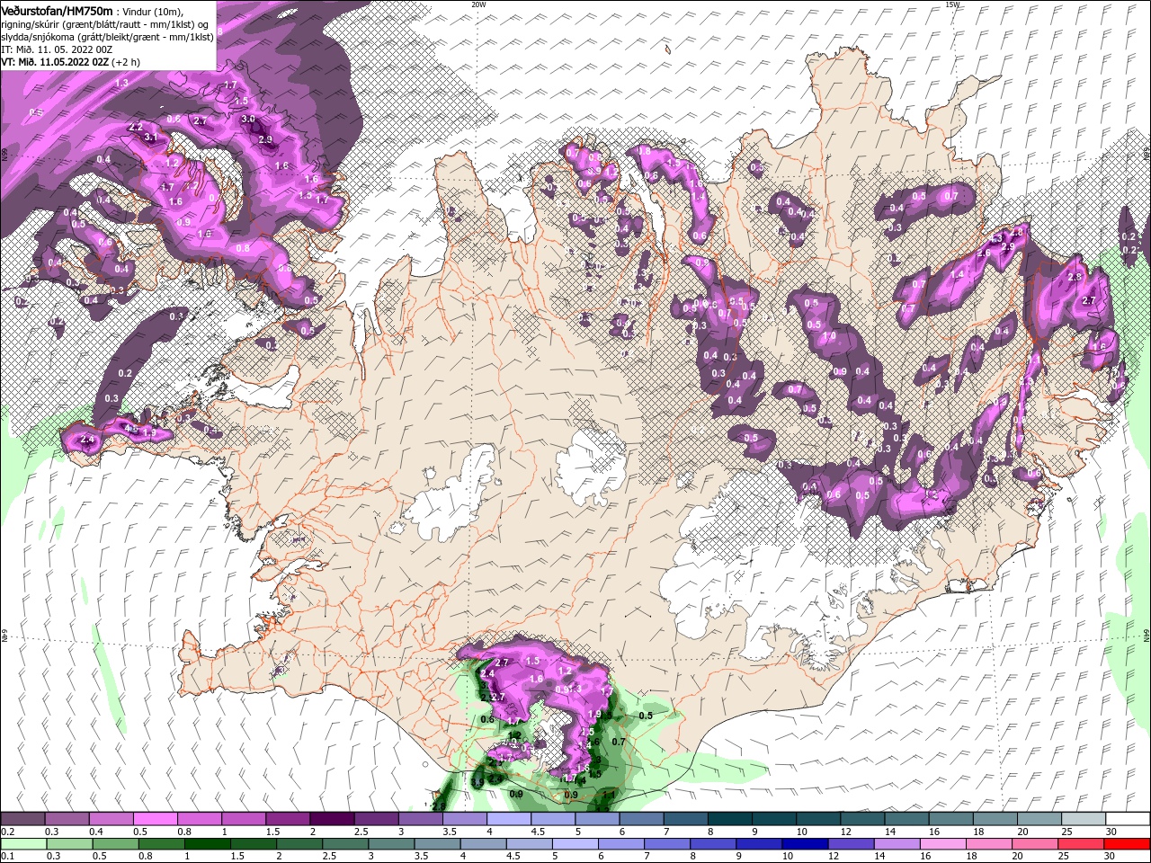The height and width of the screenshot is (863, 1151).
Task: Pick the dark purple upper swatch between 2 and 2.5
Action: 333,819
